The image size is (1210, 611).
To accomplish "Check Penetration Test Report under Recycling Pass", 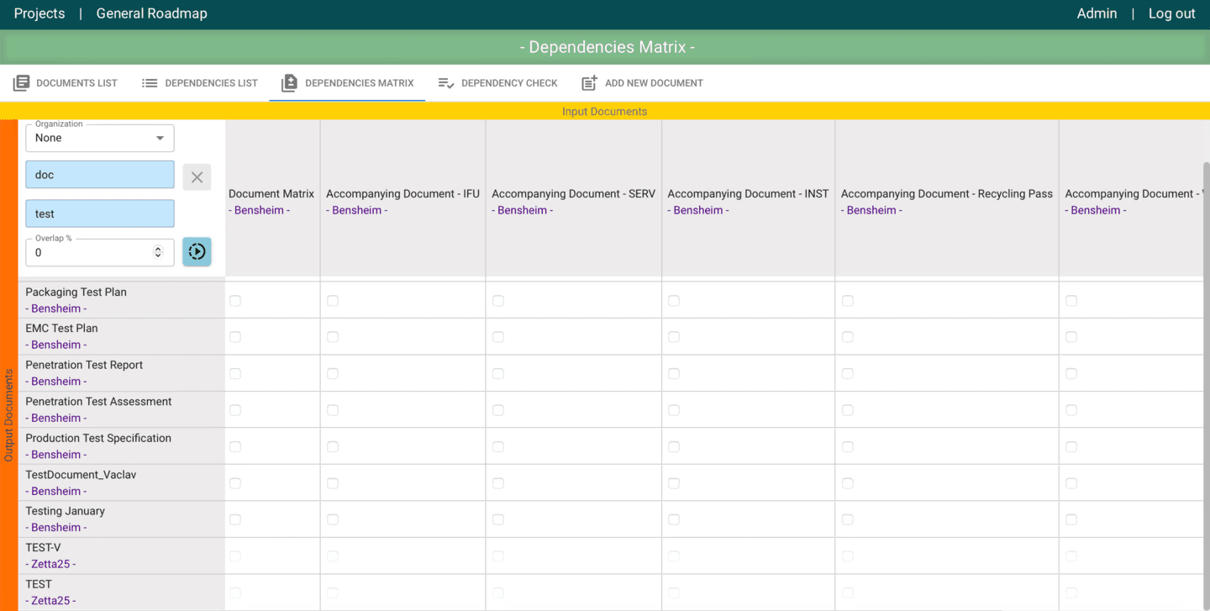I will coord(848,374).
